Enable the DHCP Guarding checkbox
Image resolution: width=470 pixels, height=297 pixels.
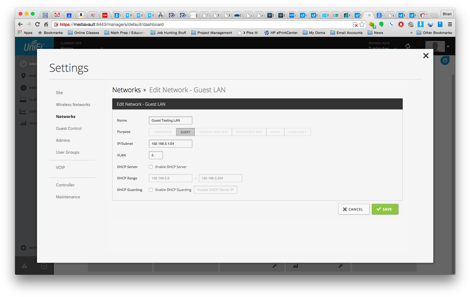tap(151, 190)
